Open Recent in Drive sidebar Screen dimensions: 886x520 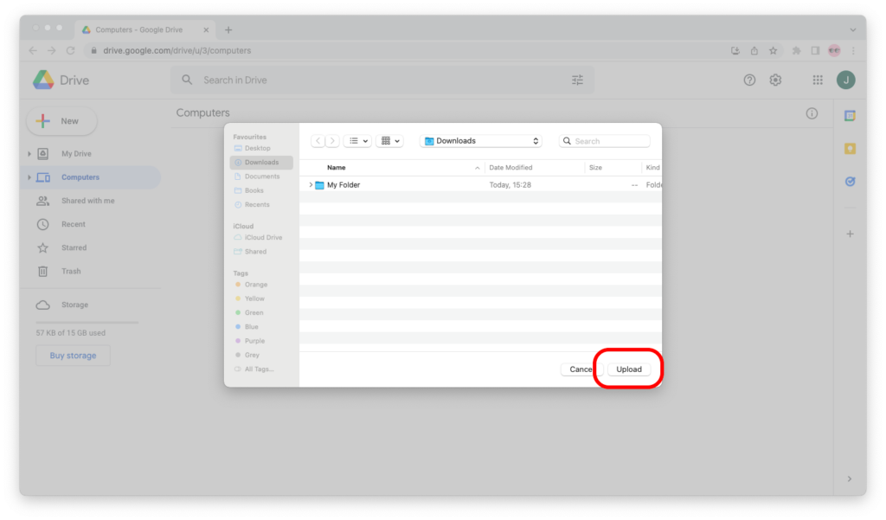(x=74, y=224)
